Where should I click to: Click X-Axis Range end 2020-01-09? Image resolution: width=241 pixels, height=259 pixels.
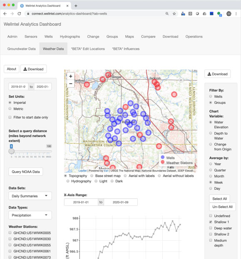click(121, 202)
